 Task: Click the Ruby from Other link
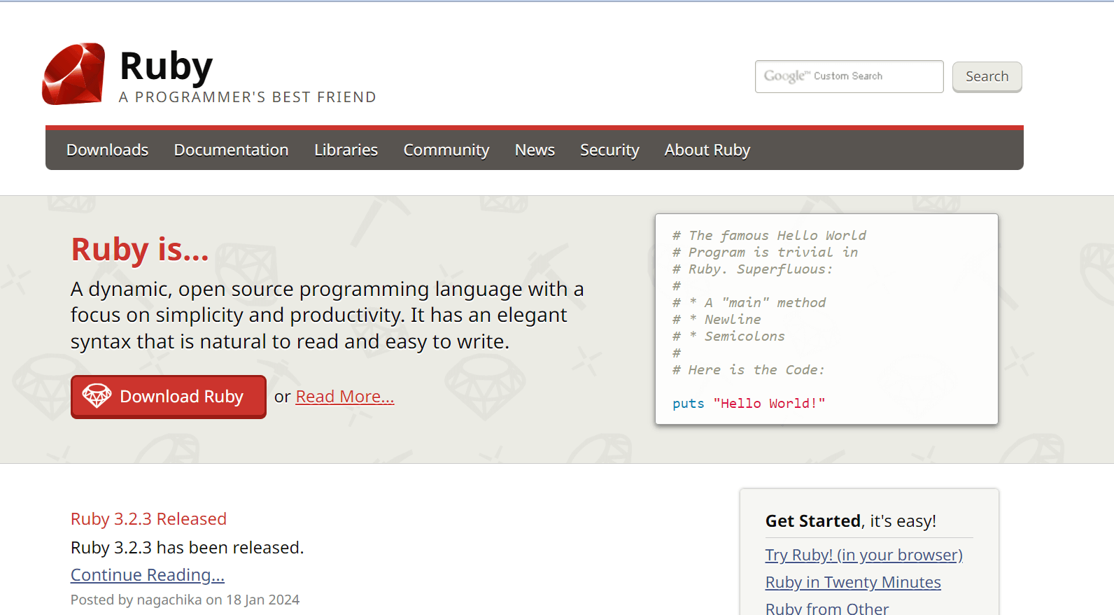pos(827,608)
